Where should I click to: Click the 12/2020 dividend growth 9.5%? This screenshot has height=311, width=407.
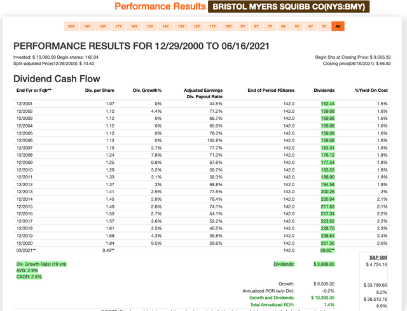coord(156,243)
